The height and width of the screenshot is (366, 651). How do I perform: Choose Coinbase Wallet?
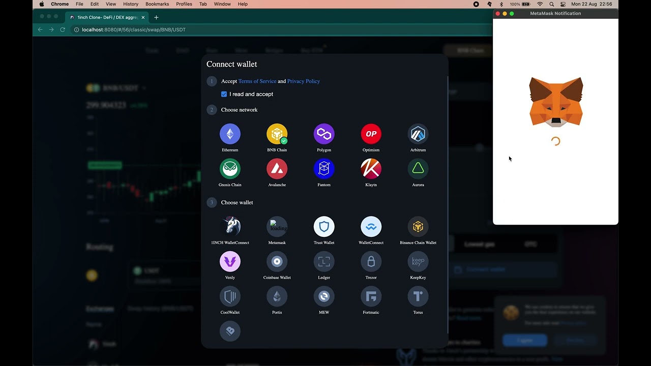[x=277, y=261]
